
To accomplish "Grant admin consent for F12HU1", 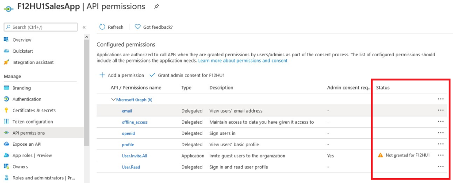I will [187, 75].
